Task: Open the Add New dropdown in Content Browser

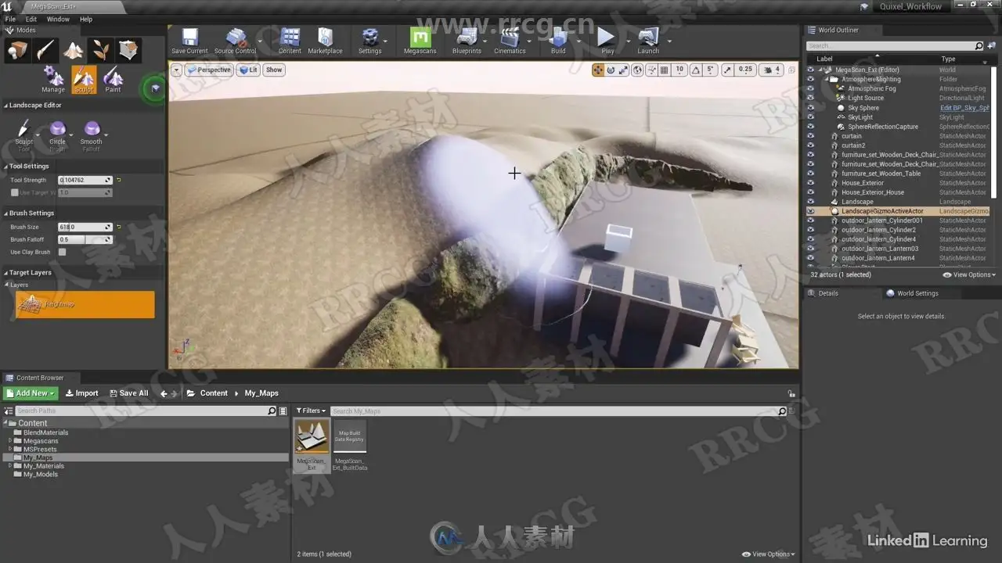Action: tap(31, 393)
